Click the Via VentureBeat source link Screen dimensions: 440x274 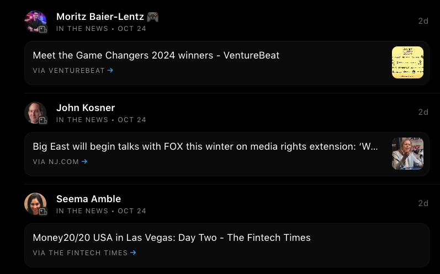(x=68, y=70)
